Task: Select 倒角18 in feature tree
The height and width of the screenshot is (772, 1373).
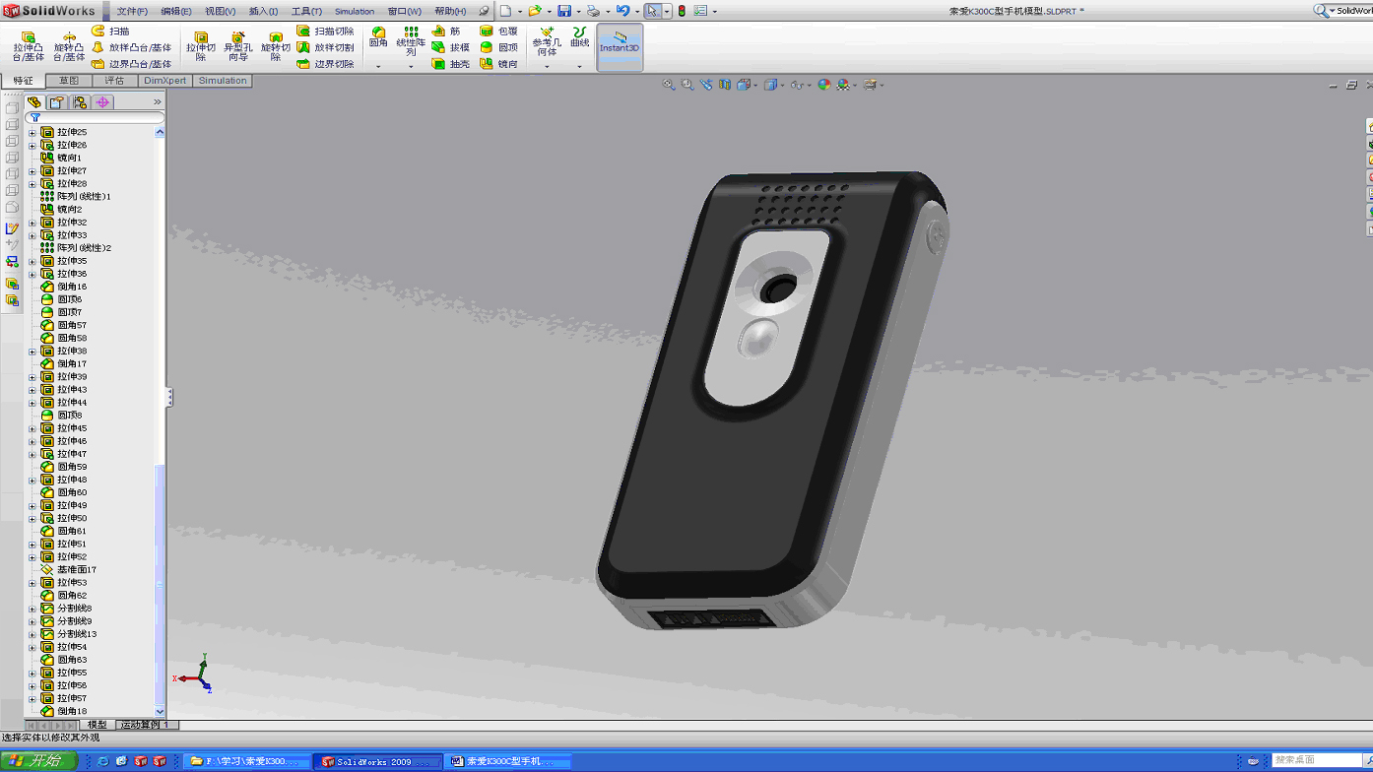Action: coord(64,712)
